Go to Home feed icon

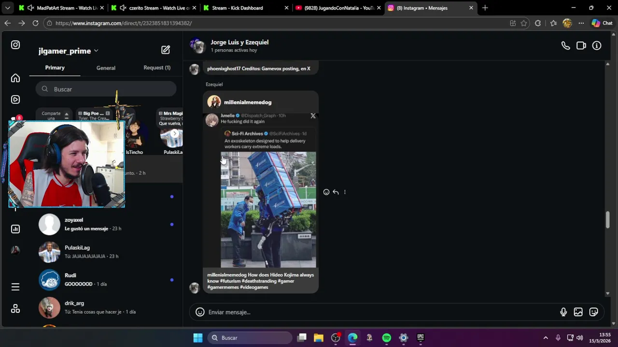pyautogui.click(x=15, y=78)
